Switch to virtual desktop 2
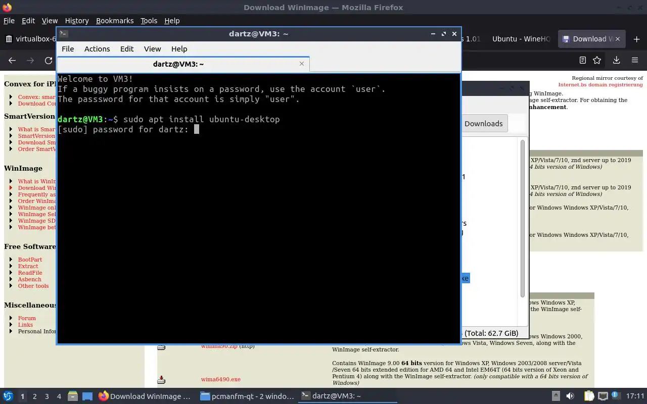Image resolution: width=647 pixels, height=404 pixels. pos(34,396)
